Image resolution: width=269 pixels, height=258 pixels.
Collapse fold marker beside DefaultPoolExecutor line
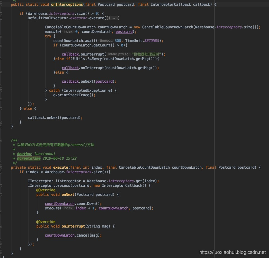pyautogui.click(x=1, y=18)
